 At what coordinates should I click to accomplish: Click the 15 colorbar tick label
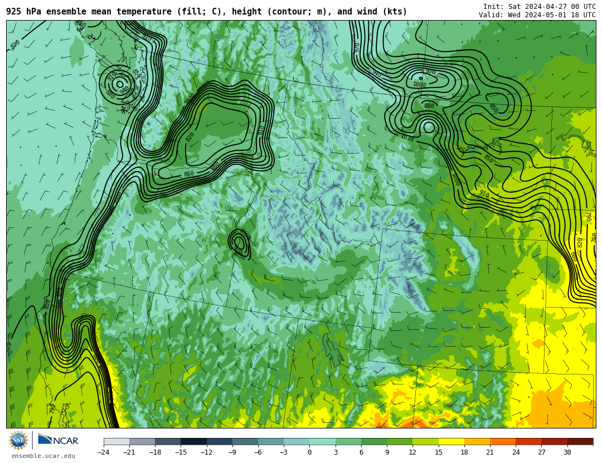coord(439,452)
